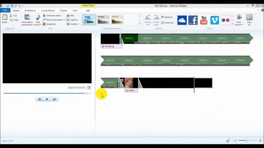Image resolution: width=264 pixels, height=148 pixels.
Task: Open the Help question mark icon
Action: (x=262, y=10)
